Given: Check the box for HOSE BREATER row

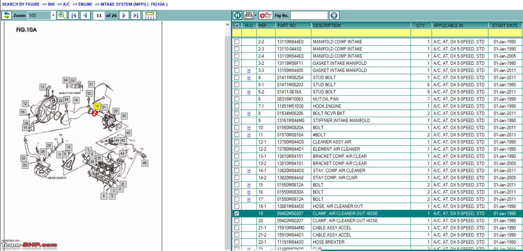Looking at the screenshot, I should [237, 242].
